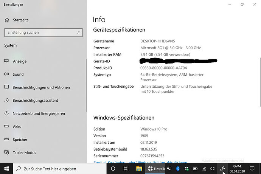Open the Wi-Fi network tray icon
Image resolution: width=261 pixels, height=174 pixels.
(x=204, y=169)
